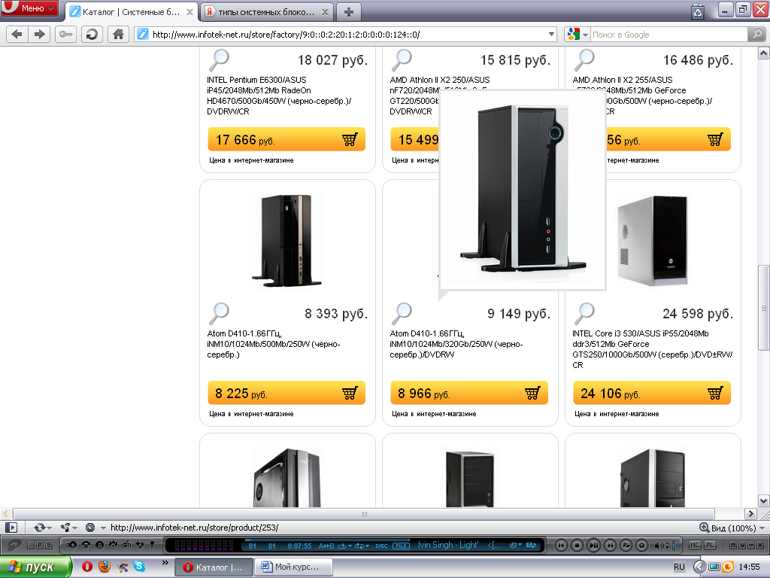Open the AMD Athlon II X2 250/ASUS link

click(x=439, y=80)
